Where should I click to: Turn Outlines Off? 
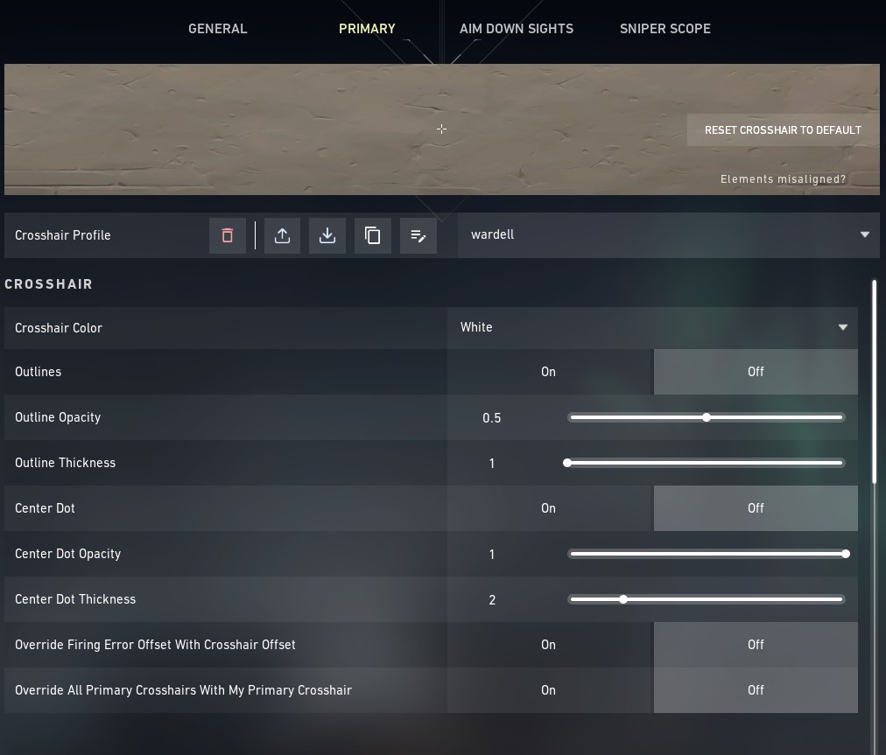tap(756, 372)
